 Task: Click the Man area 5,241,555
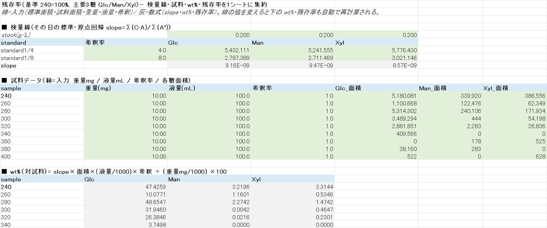(292, 50)
